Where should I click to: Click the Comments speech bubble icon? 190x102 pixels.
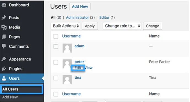tap(4, 47)
